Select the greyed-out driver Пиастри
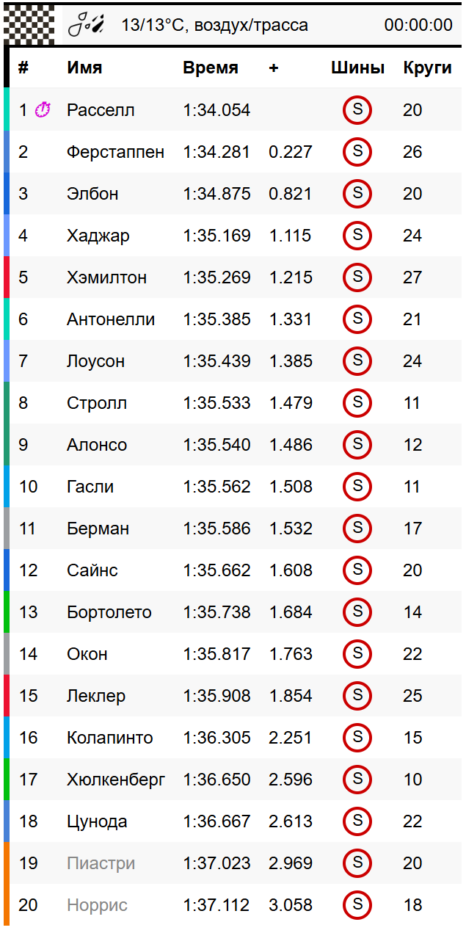Image resolution: width=466 pixels, height=933 pixels. (x=101, y=863)
